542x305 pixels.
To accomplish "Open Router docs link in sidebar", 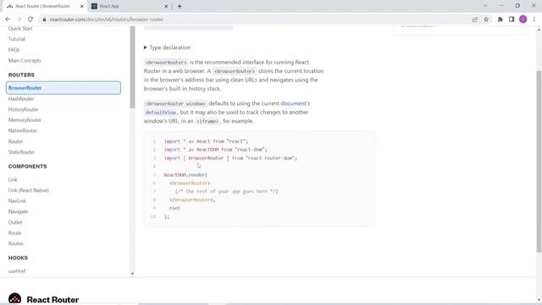I will [x=15, y=141].
